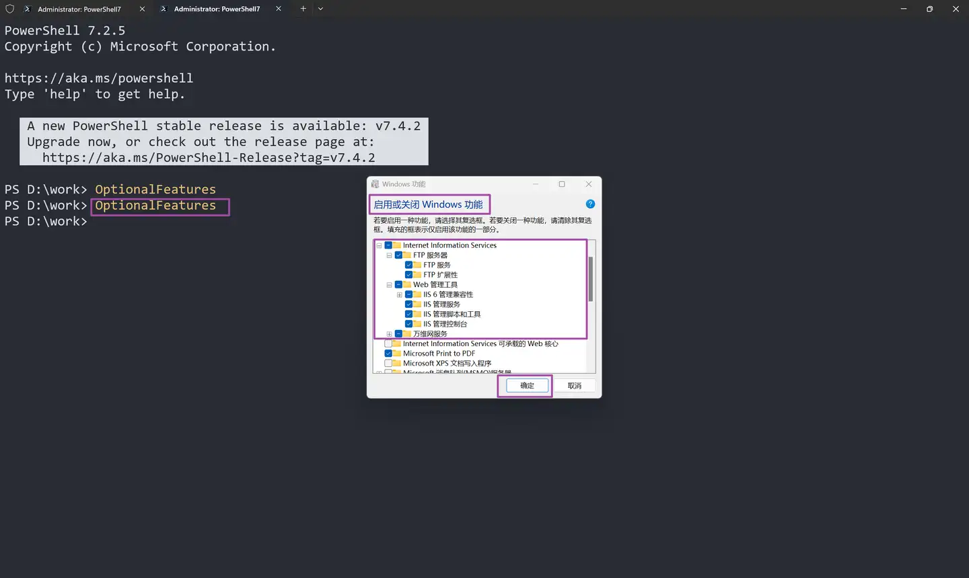The image size is (969, 578).
Task: Restore down the terminal window
Action: click(x=929, y=9)
